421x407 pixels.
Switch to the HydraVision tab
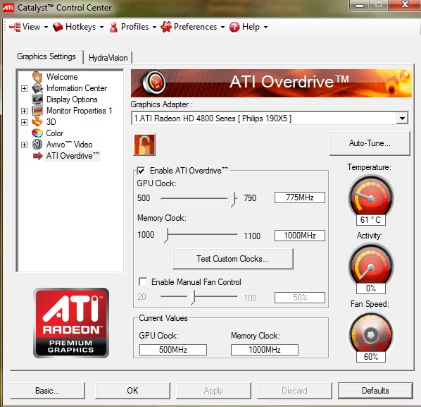click(x=108, y=58)
